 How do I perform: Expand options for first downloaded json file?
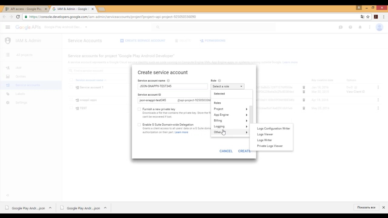[x=50, y=208]
